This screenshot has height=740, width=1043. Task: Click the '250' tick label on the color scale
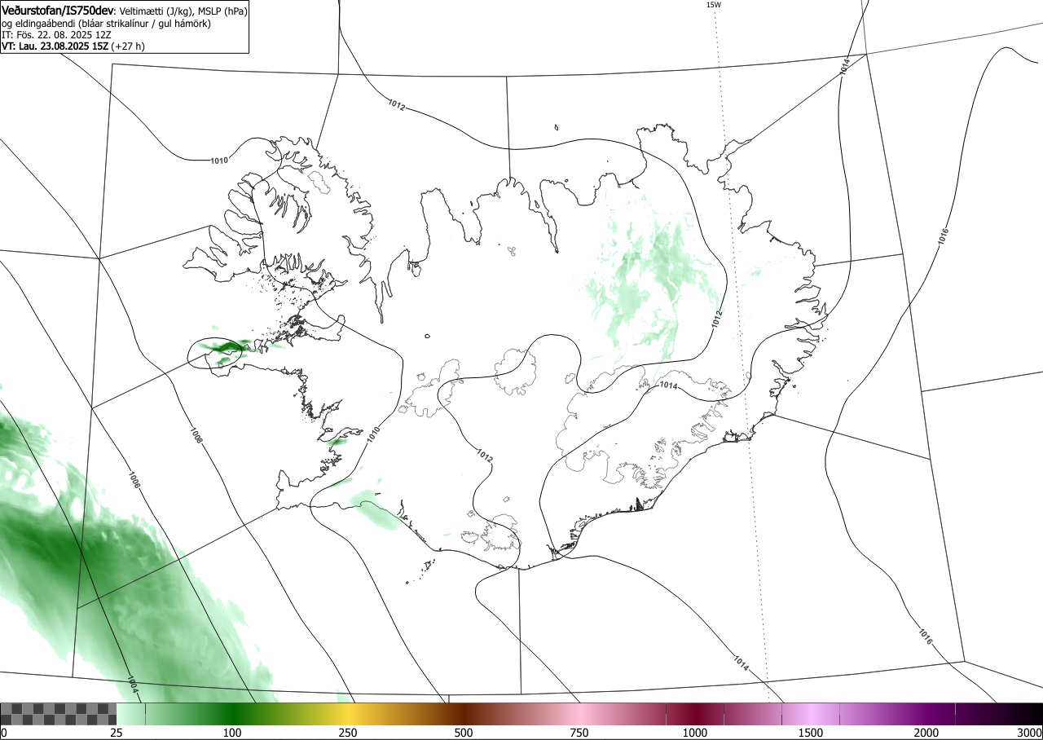348,733
